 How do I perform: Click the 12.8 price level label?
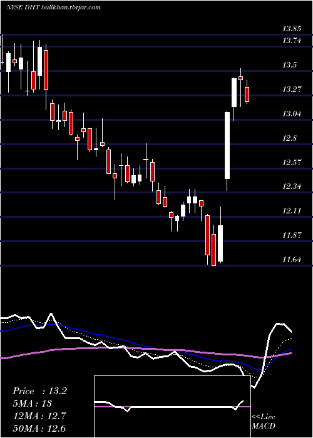click(x=289, y=138)
